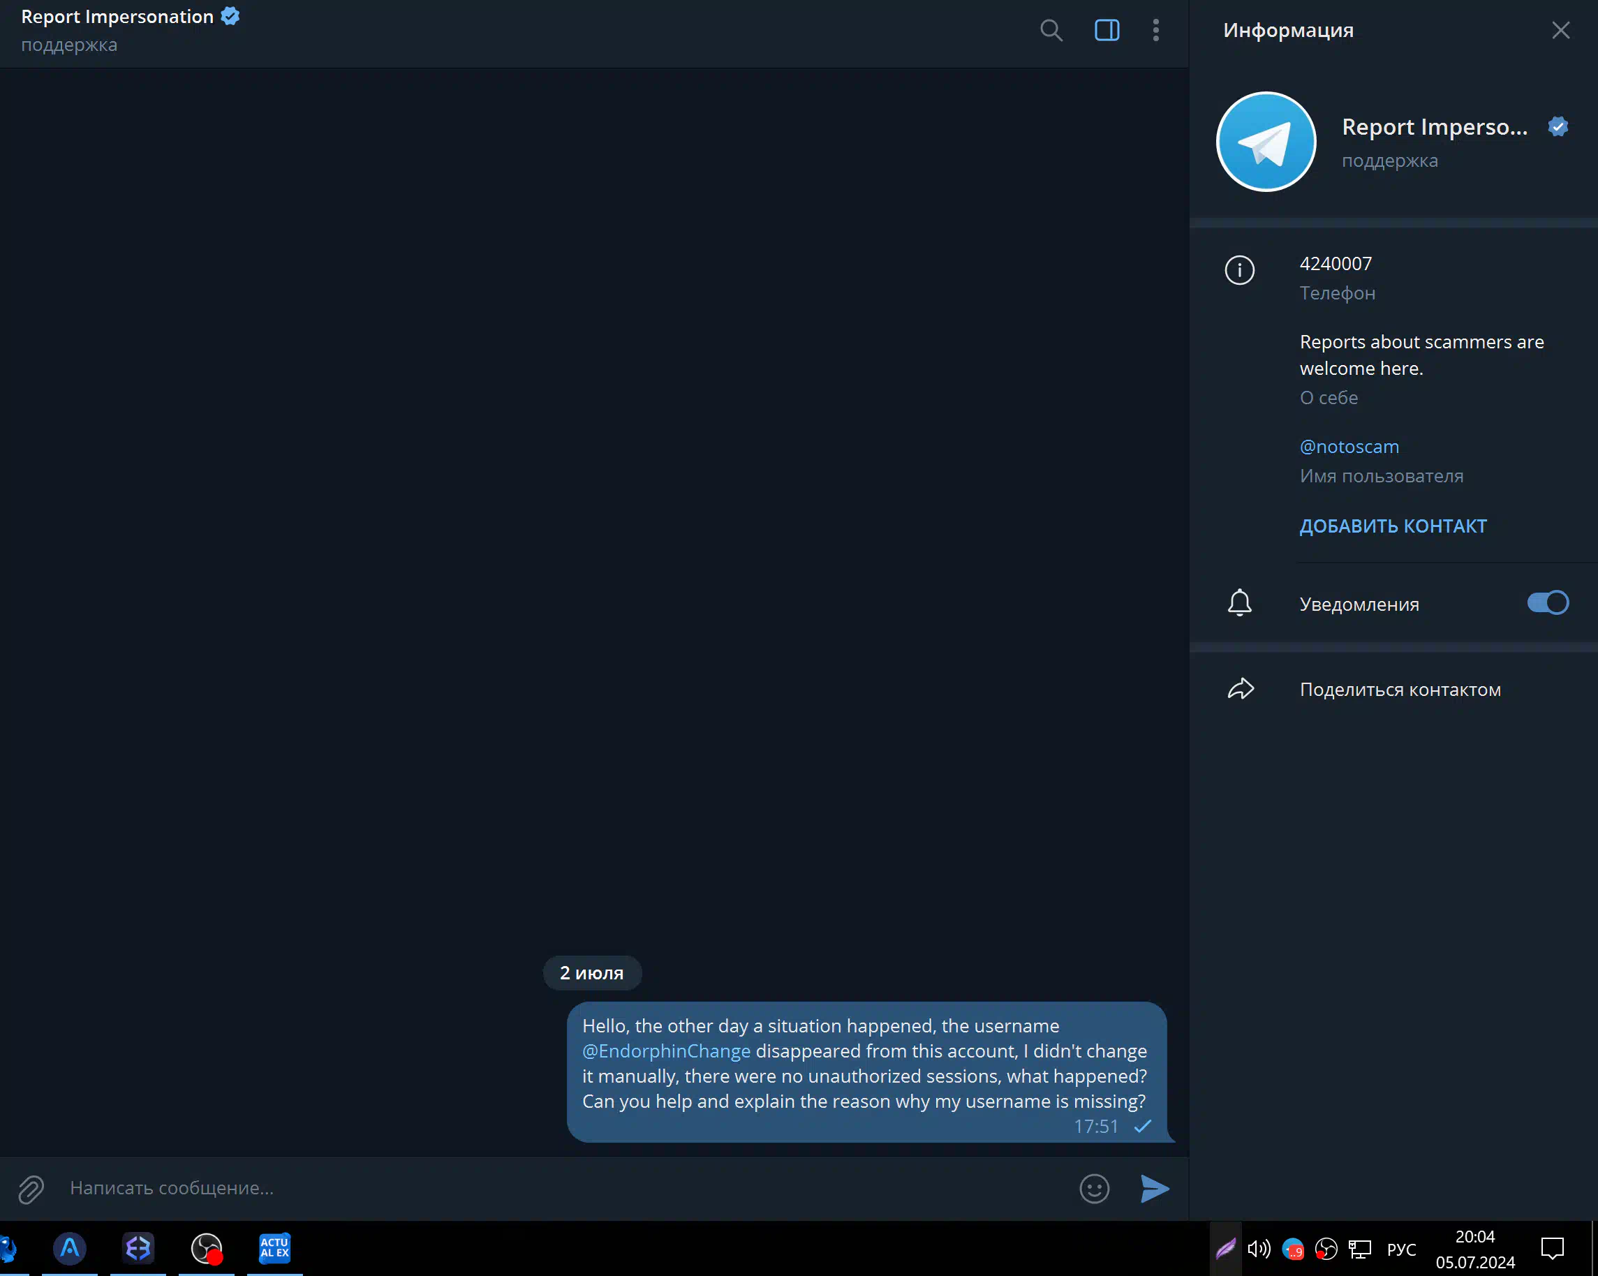Open the volume speaker icon in system tray

(x=1258, y=1249)
